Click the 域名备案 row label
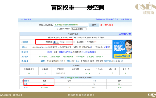 click(x=25, y=61)
